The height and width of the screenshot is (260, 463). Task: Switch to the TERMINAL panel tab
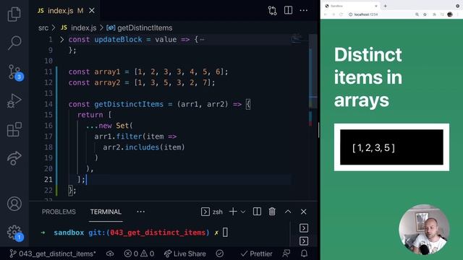point(106,212)
